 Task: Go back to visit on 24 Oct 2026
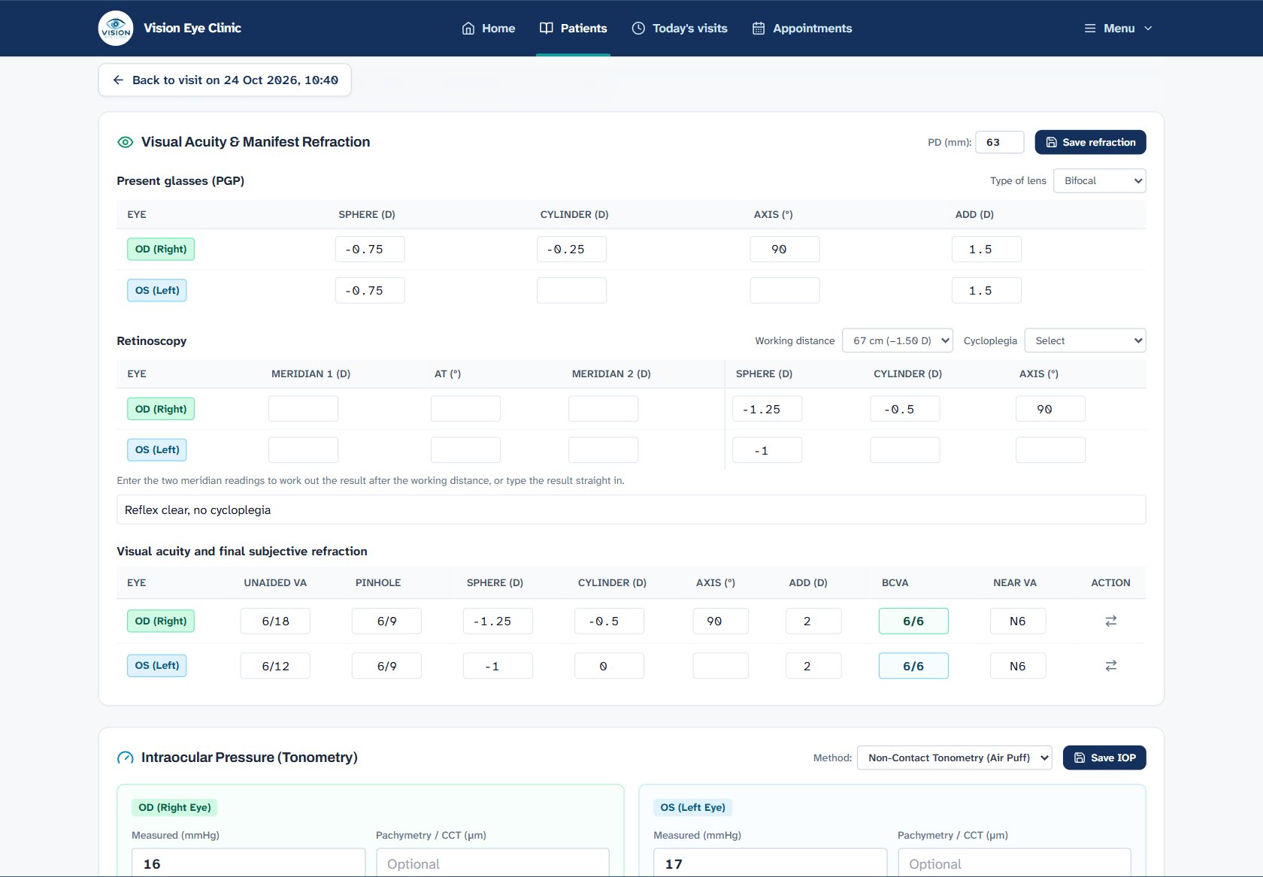pos(225,80)
